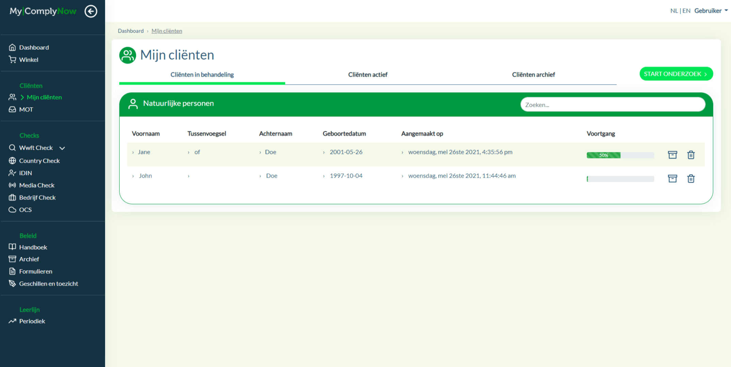Click Jane's 50% progress bar
731x367 pixels.
pyautogui.click(x=604, y=155)
